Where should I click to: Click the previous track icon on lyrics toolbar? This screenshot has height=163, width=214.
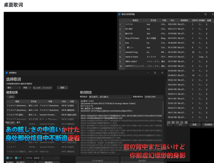(x=169, y=123)
